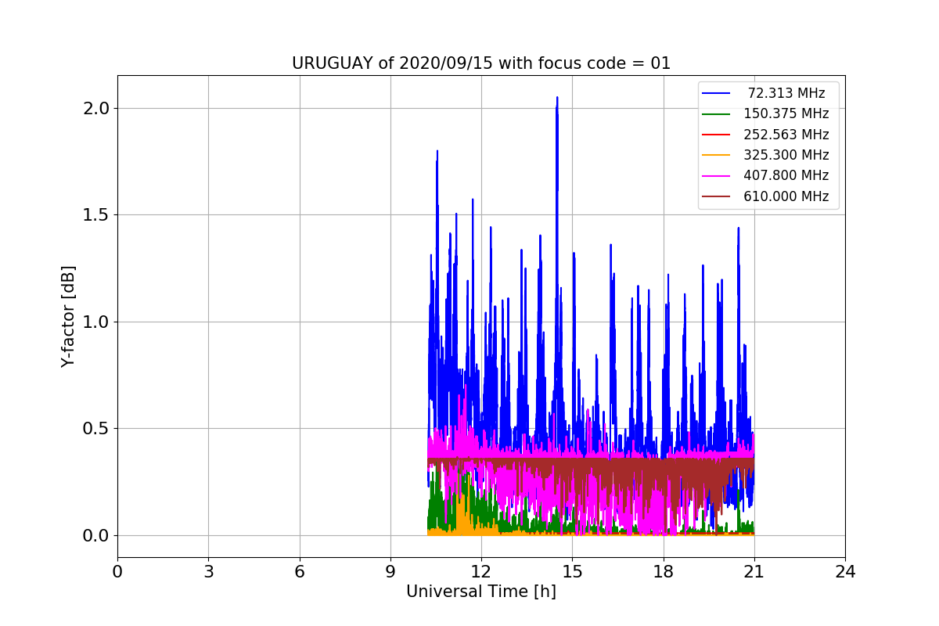Click the 2.0 tick on the y-axis
The height and width of the screenshot is (626, 939).
[x=96, y=108]
